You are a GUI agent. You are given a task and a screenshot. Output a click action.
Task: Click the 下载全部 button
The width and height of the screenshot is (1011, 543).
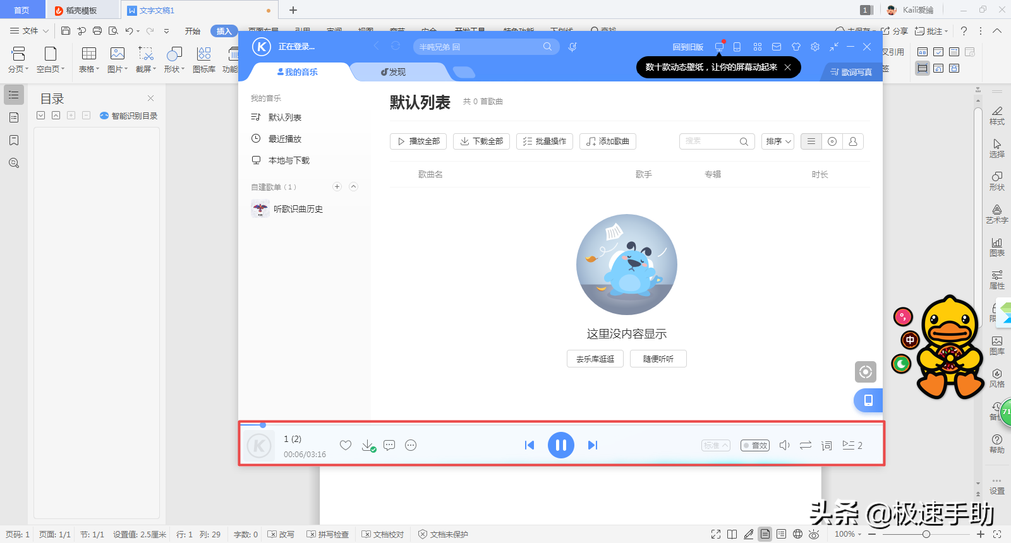coord(481,141)
